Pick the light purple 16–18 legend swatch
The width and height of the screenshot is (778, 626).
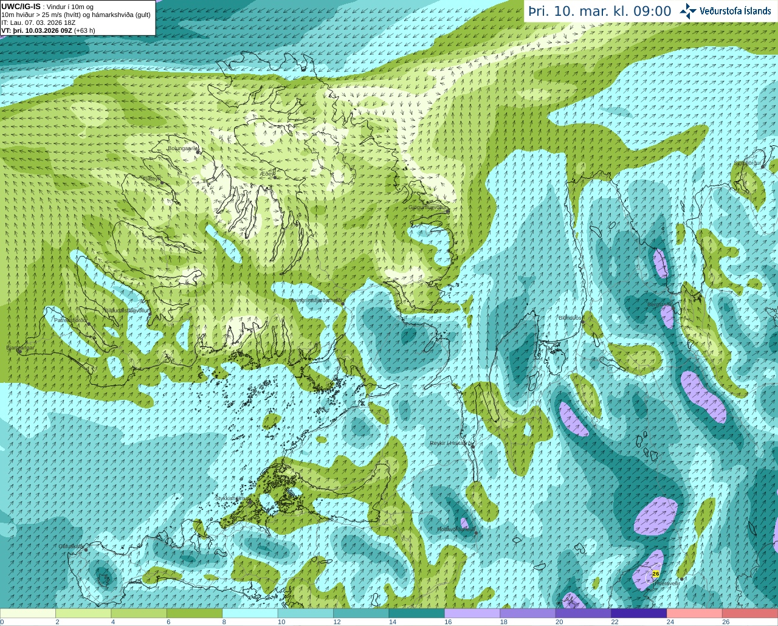click(472, 613)
